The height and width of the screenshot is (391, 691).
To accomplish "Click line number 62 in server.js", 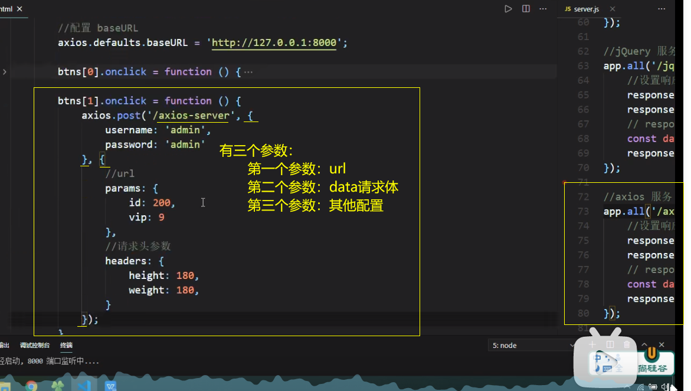I will tap(583, 51).
